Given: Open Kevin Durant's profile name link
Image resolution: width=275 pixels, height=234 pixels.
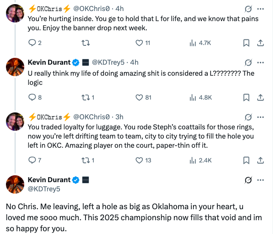Looking at the screenshot, I should 49,62.
